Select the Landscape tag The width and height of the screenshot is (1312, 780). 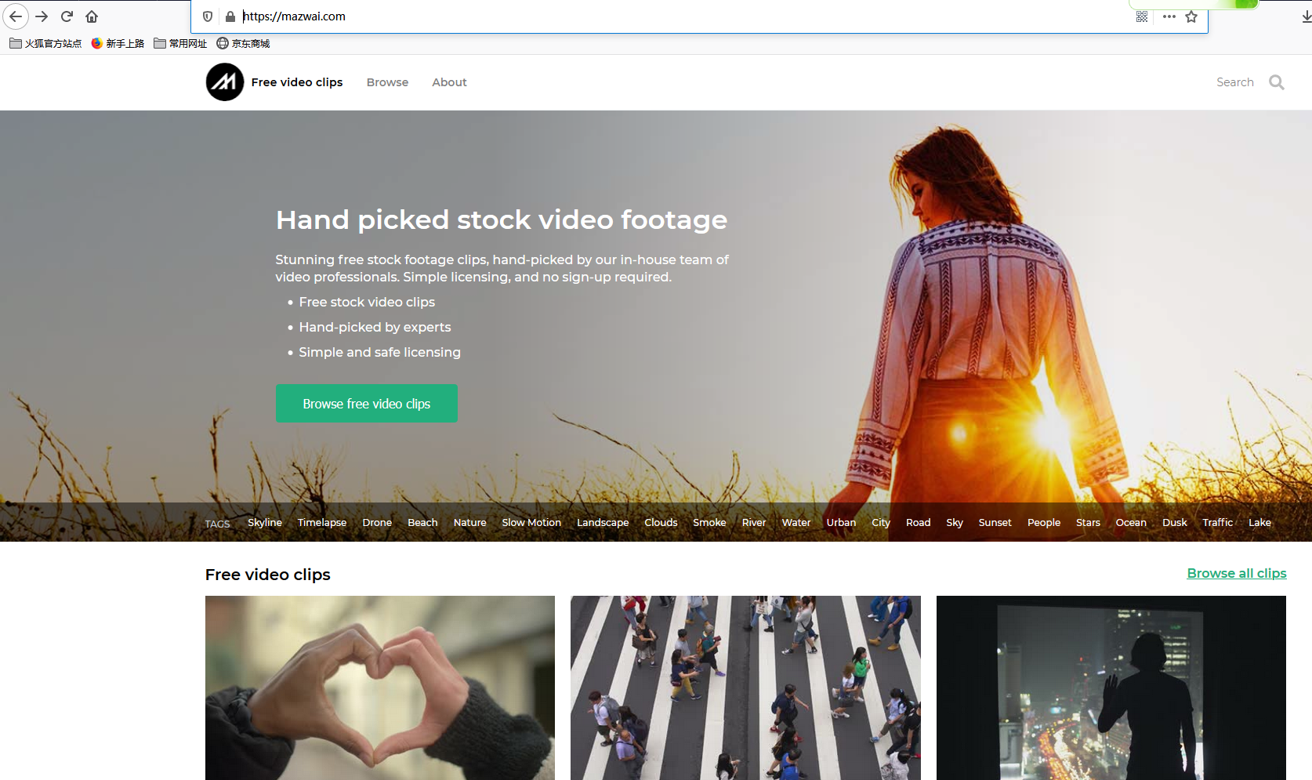pyautogui.click(x=603, y=523)
